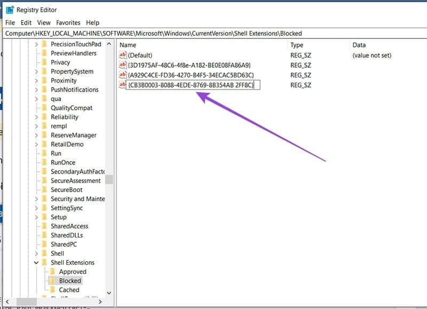Open the Edit menu
427x309 pixels.
pyautogui.click(x=26, y=22)
